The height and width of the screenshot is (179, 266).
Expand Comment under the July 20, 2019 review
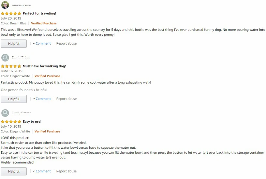click(42, 43)
